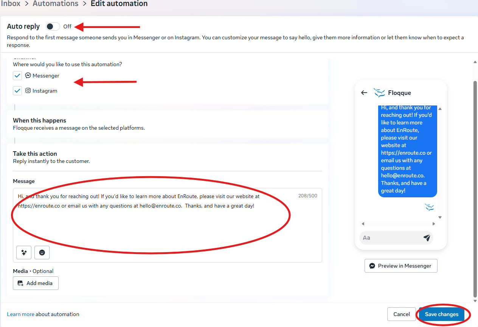Click the 'Edit automation' breadcrumb text

click(x=119, y=4)
